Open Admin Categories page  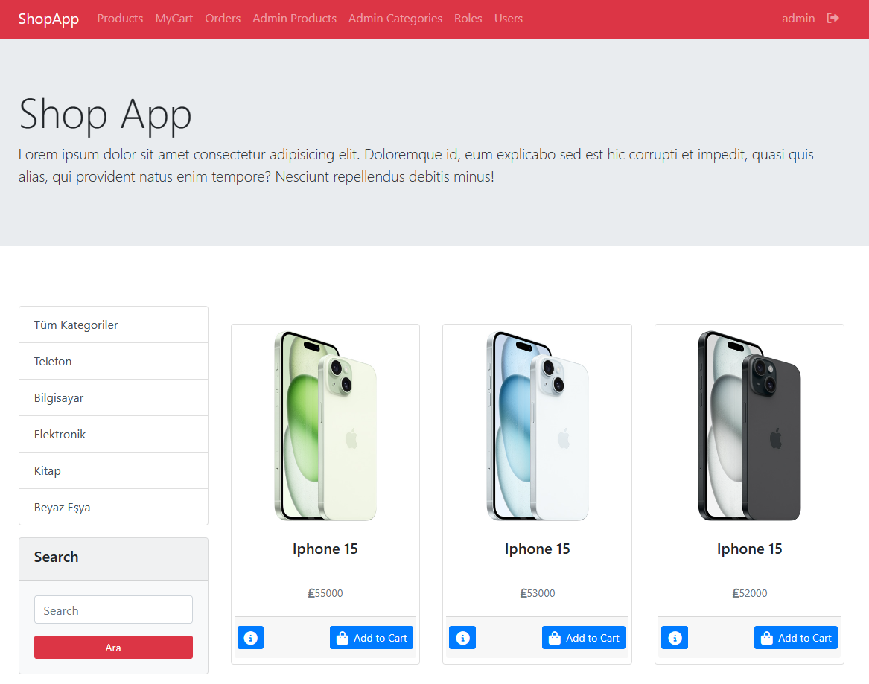click(x=395, y=19)
